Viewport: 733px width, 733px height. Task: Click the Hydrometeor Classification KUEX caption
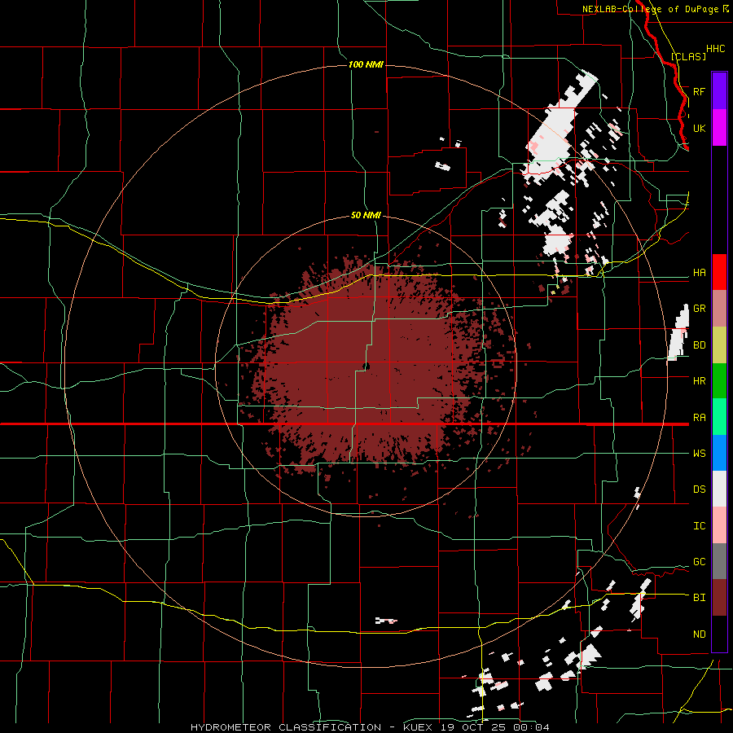(x=370, y=727)
